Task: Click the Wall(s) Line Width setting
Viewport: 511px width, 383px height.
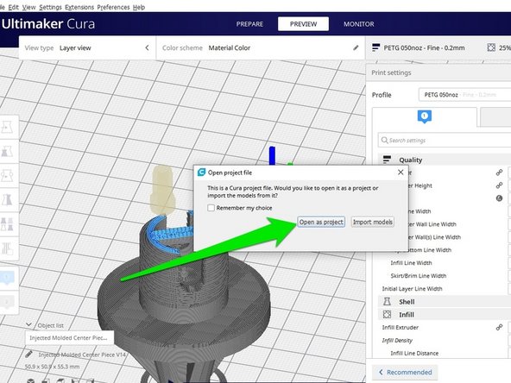Action: coord(435,237)
